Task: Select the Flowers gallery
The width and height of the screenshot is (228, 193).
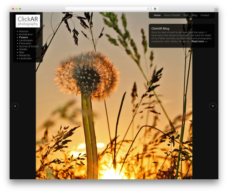Action: pos(23,37)
